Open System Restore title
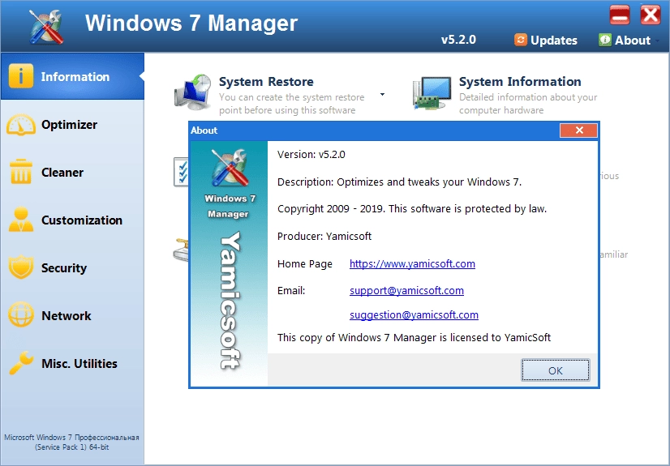This screenshot has width=670, height=466. click(266, 82)
